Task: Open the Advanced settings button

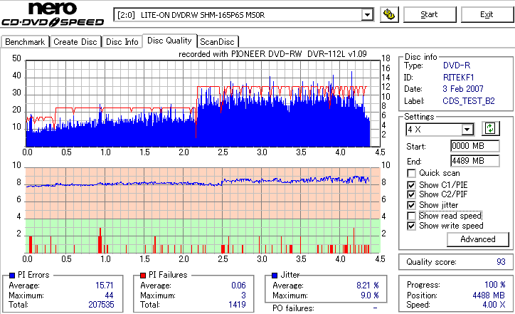Action: point(477,239)
